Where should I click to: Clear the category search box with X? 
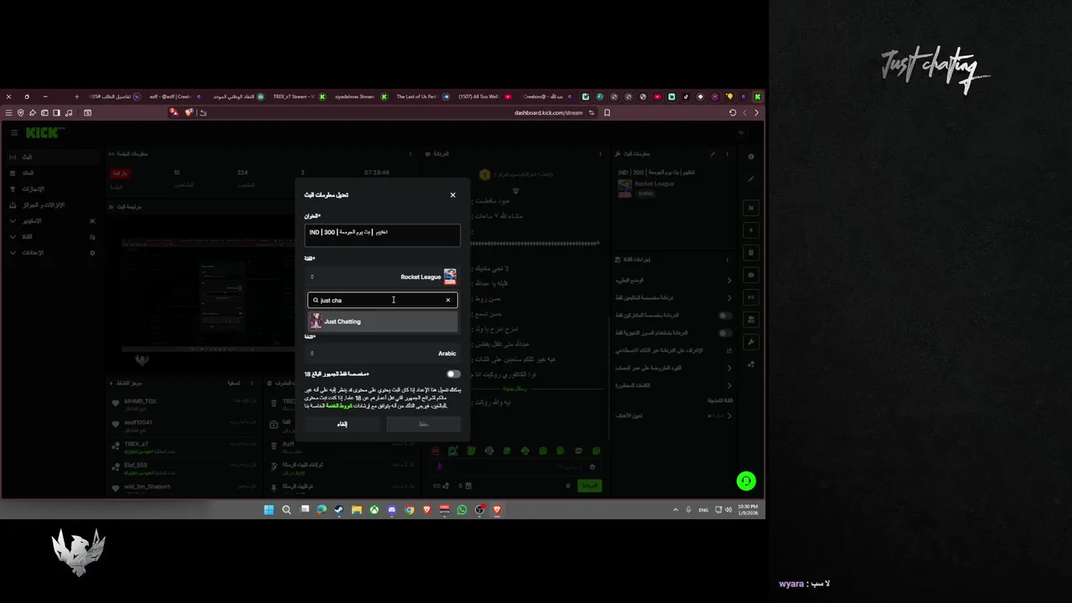click(x=448, y=300)
